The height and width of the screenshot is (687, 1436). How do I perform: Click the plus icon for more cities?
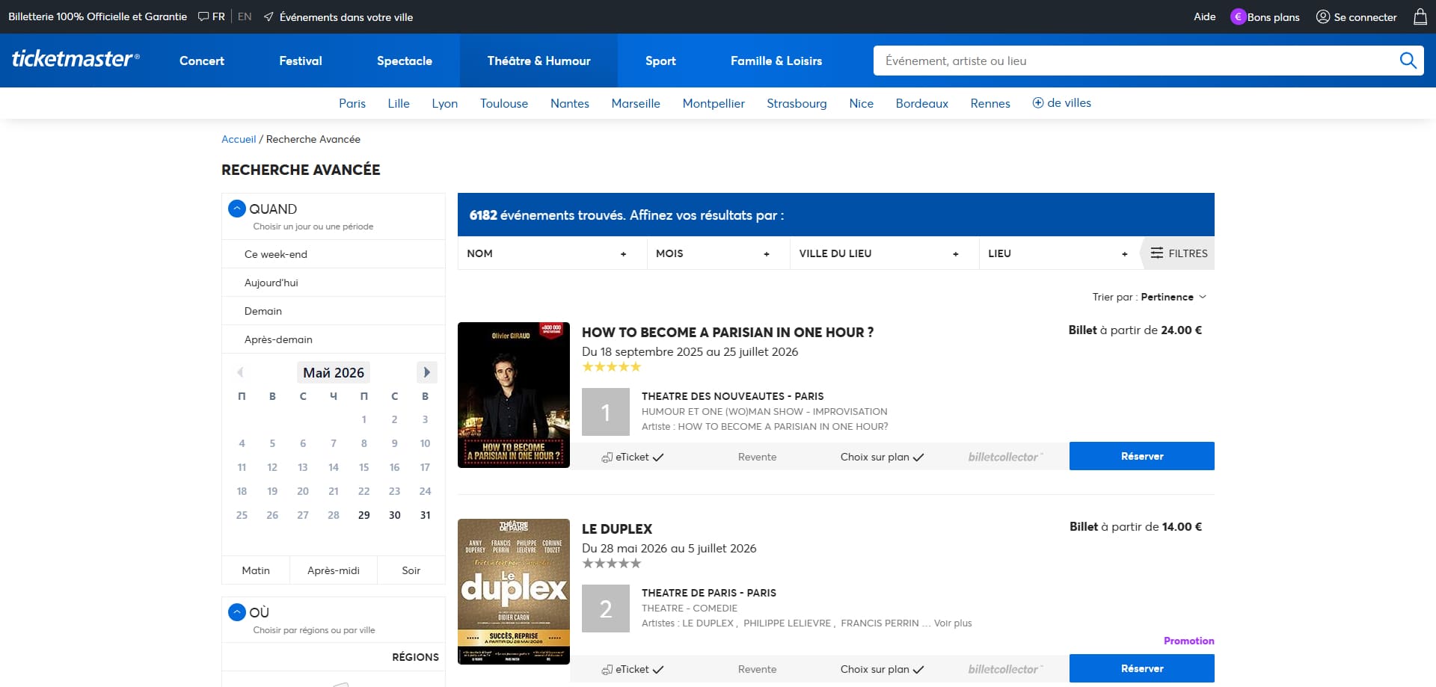(1038, 103)
